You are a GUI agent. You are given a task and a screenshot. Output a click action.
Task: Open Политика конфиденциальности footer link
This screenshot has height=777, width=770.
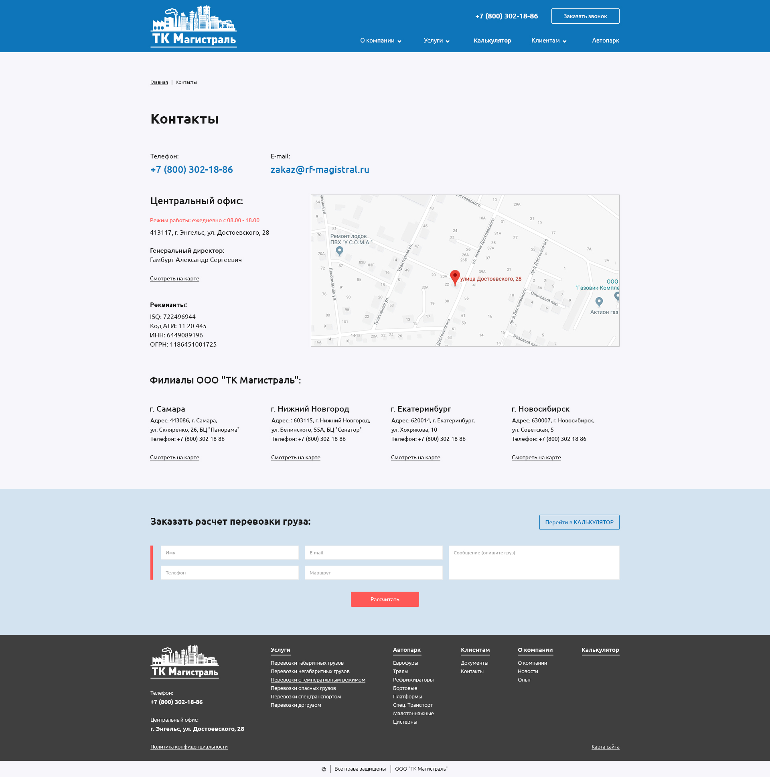point(189,747)
